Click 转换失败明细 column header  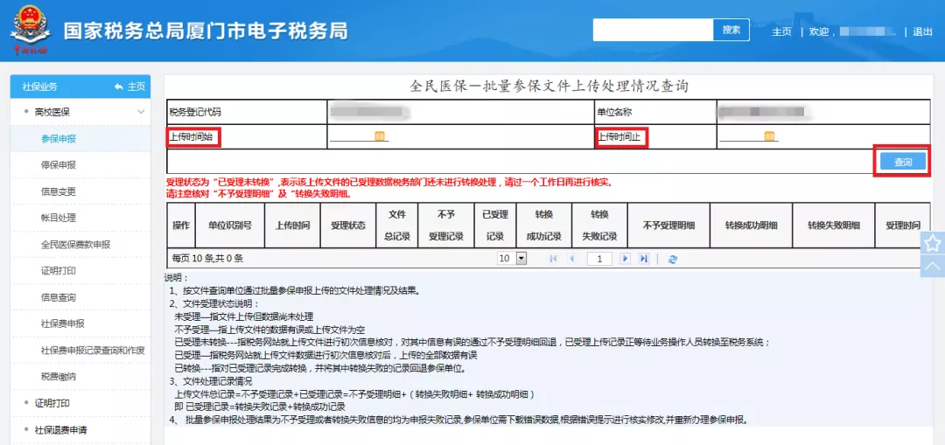pyautogui.click(x=834, y=226)
